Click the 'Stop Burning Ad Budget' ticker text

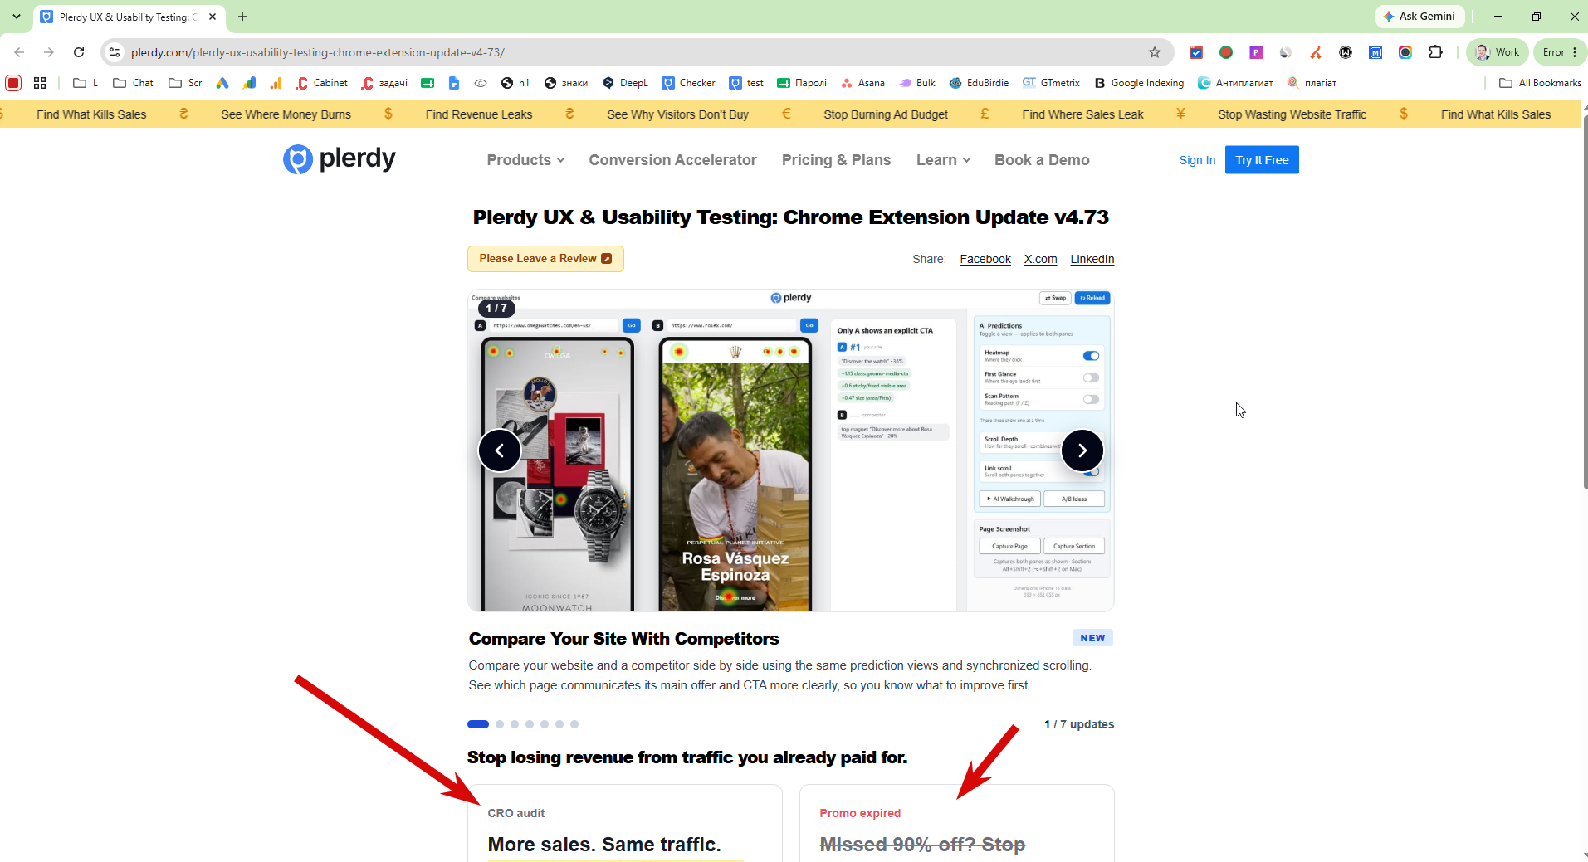tap(885, 114)
